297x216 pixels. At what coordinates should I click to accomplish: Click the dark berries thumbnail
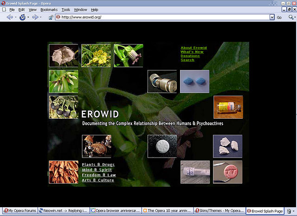[x=64, y=107]
